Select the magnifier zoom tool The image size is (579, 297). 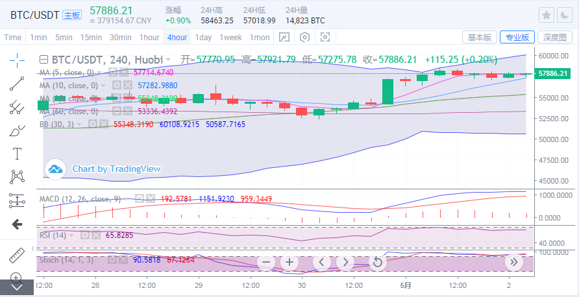click(16, 278)
